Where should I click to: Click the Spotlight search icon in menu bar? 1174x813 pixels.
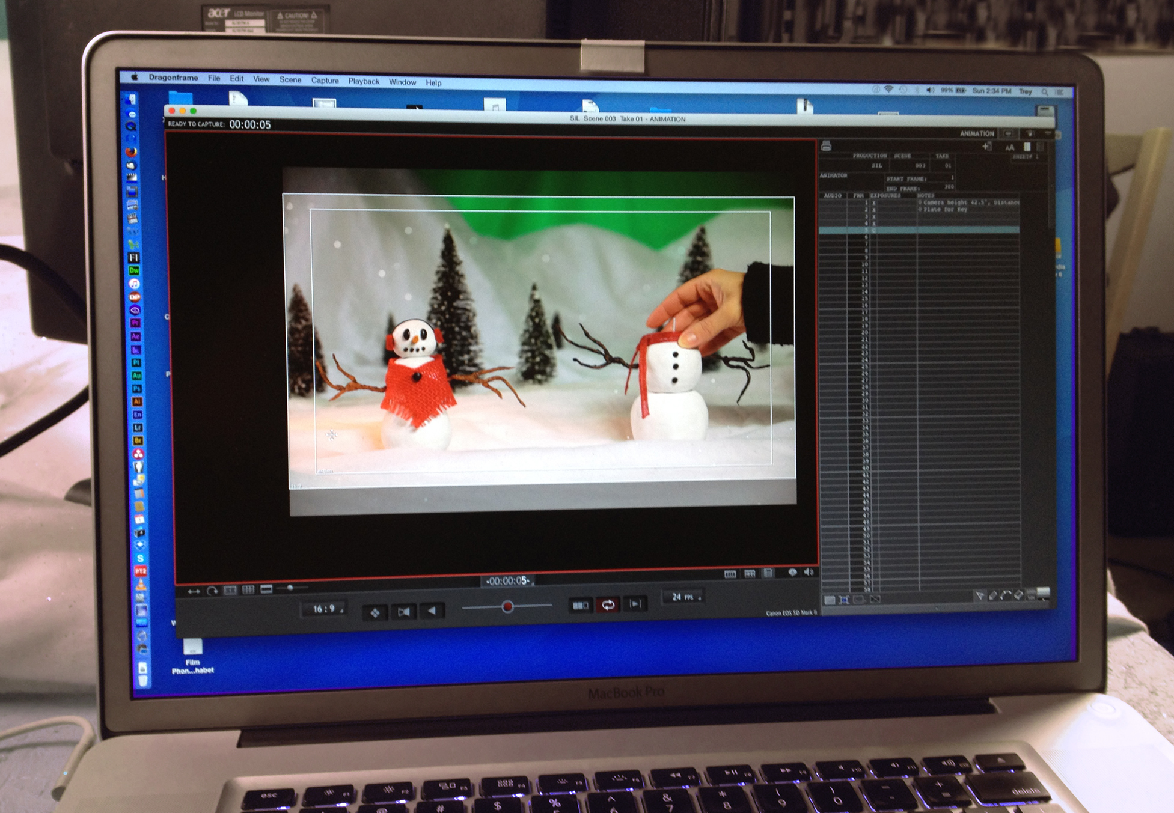pyautogui.click(x=1045, y=92)
